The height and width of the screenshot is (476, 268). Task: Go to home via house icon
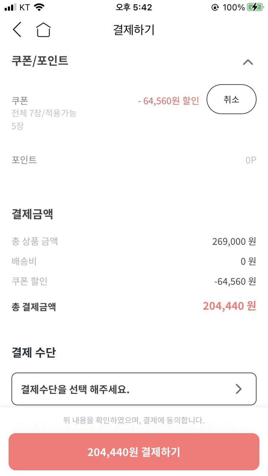[x=43, y=30]
